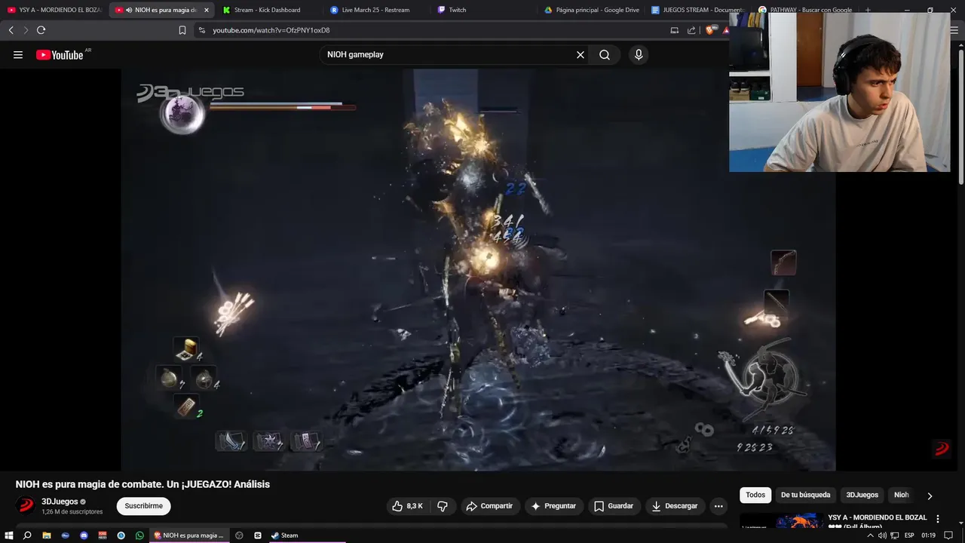
Task: Open Brave Shields lion icon
Action: pyautogui.click(x=710, y=30)
